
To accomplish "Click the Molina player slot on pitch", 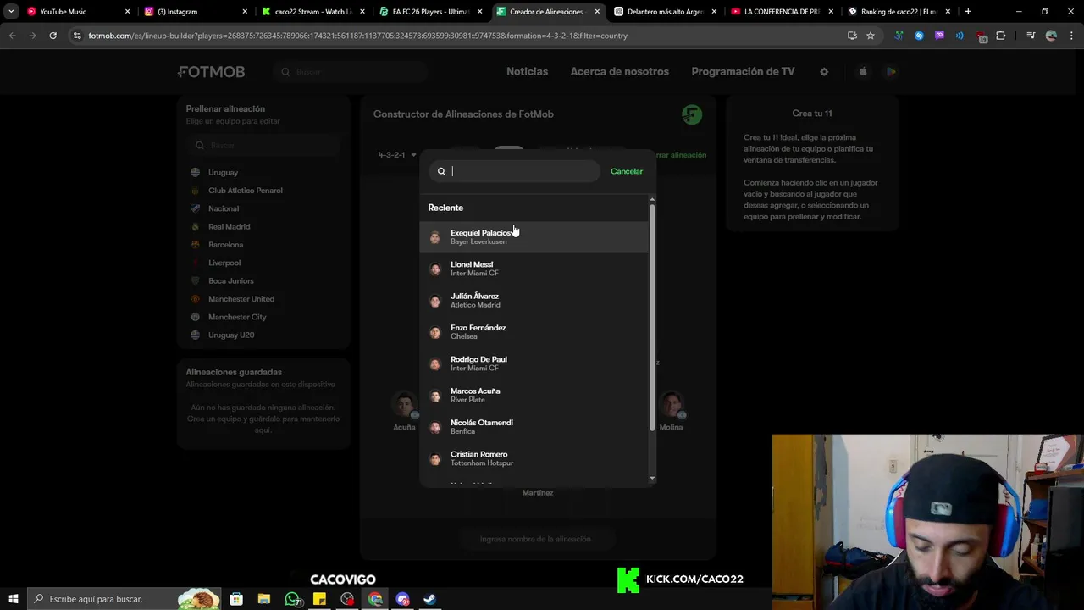I will 672,411.
